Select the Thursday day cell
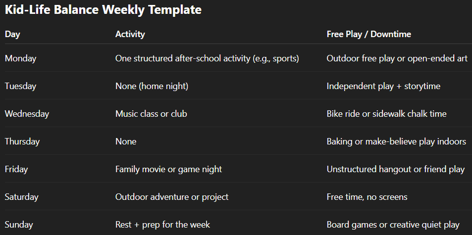Image resolution: width=472 pixels, height=235 pixels. (22, 141)
